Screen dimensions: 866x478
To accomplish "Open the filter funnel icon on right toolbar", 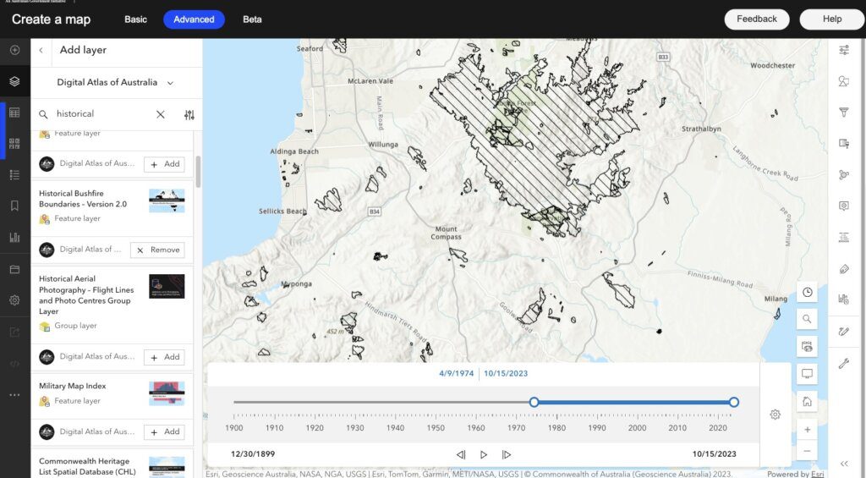I will pos(843,112).
